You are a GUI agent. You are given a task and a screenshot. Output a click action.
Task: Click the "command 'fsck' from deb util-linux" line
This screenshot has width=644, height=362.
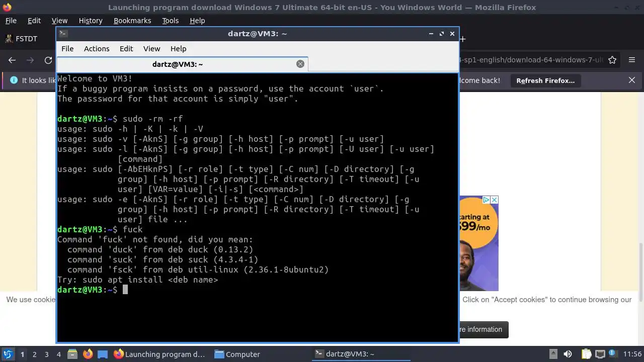[198, 269]
